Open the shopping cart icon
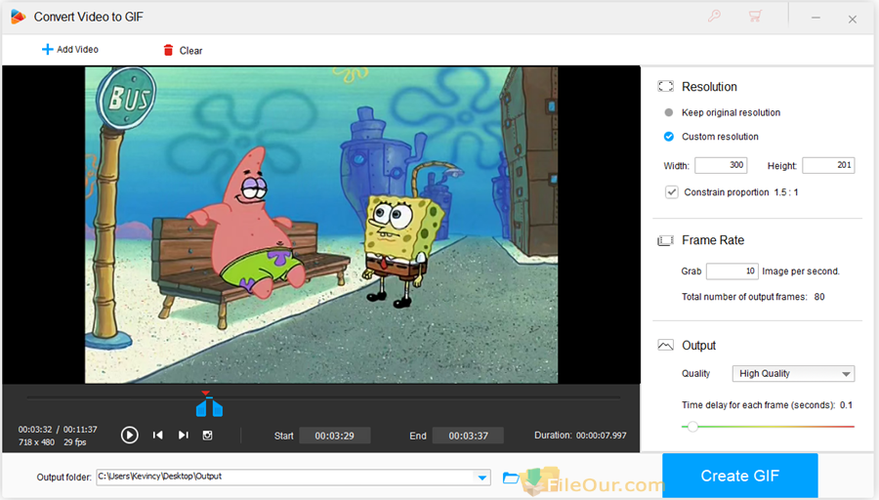Image resolution: width=879 pixels, height=500 pixels. point(755,16)
